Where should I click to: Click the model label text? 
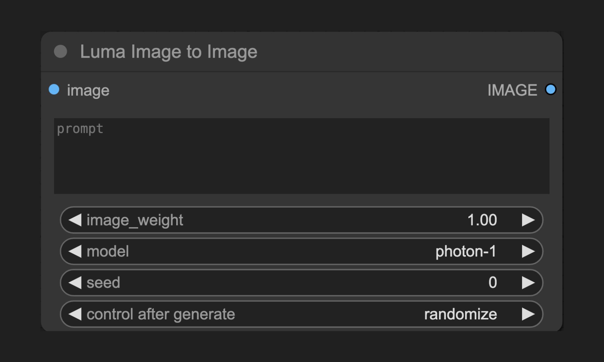tap(107, 251)
